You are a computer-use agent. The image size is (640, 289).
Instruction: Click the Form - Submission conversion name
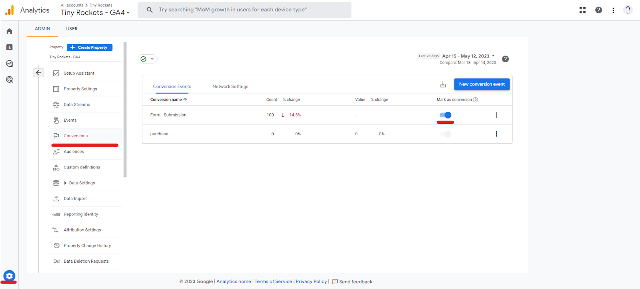(x=168, y=115)
